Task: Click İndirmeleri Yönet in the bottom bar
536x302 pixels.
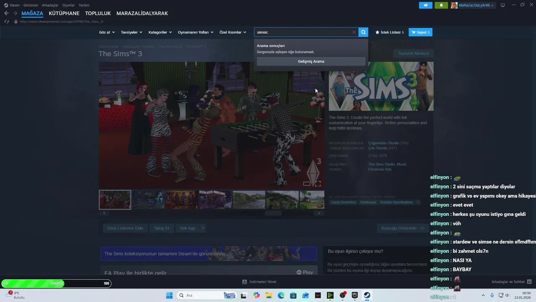Action: (259, 282)
